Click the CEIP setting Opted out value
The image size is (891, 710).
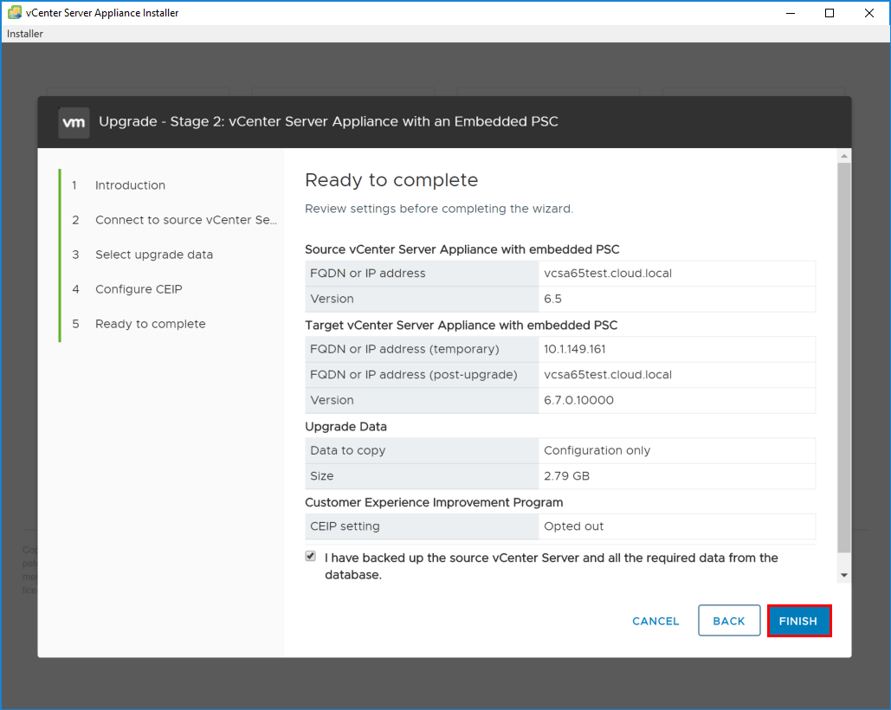[x=573, y=526]
